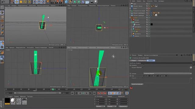The height and width of the screenshot is (109, 195).
Task: Select the white sphere material thumbnail
Action: [13, 101]
